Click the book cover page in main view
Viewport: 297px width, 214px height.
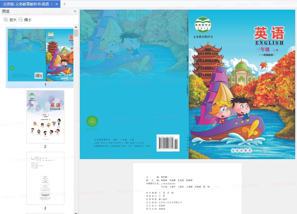(x=187, y=85)
